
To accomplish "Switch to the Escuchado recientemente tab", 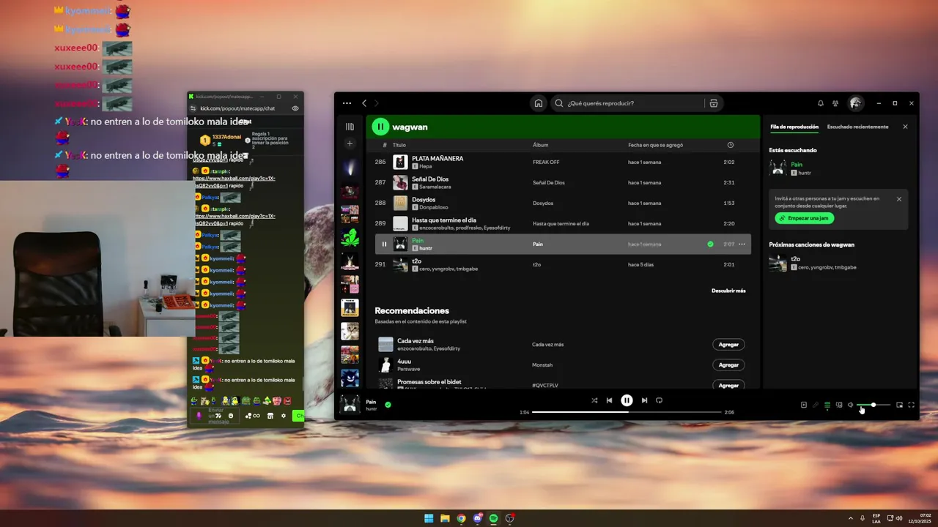I will tap(857, 127).
